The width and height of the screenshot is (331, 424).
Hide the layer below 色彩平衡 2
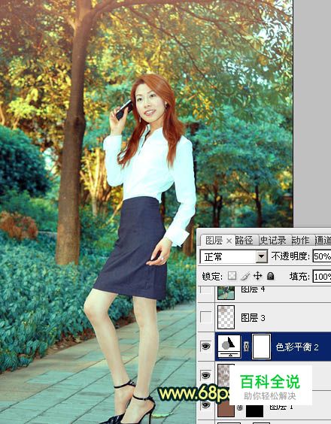pos(205,375)
